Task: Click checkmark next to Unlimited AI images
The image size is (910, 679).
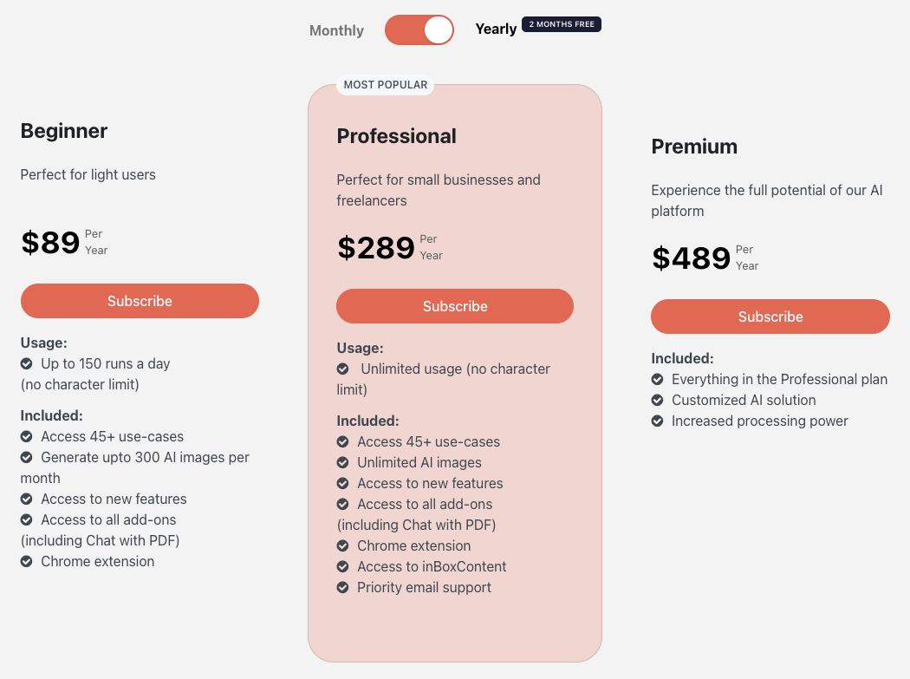Action: (x=343, y=463)
